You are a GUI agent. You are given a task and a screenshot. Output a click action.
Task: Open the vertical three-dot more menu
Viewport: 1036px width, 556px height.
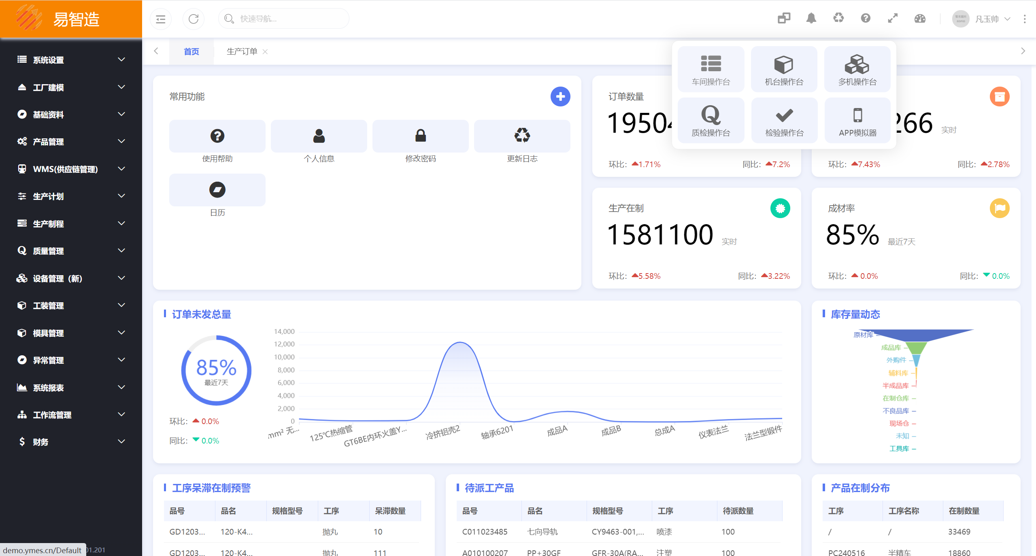[x=1025, y=19]
